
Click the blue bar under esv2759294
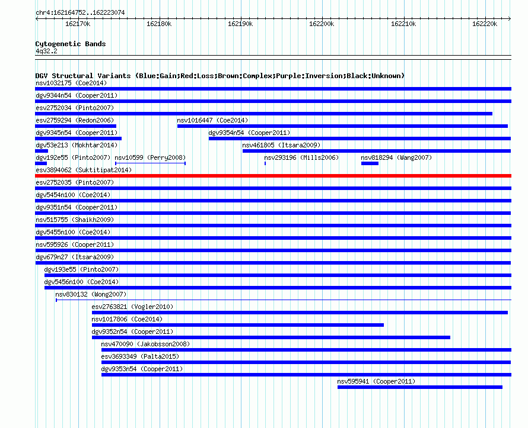pos(76,126)
